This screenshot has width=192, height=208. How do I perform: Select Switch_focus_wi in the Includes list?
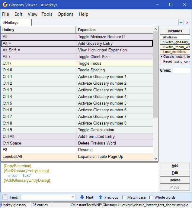175,47
